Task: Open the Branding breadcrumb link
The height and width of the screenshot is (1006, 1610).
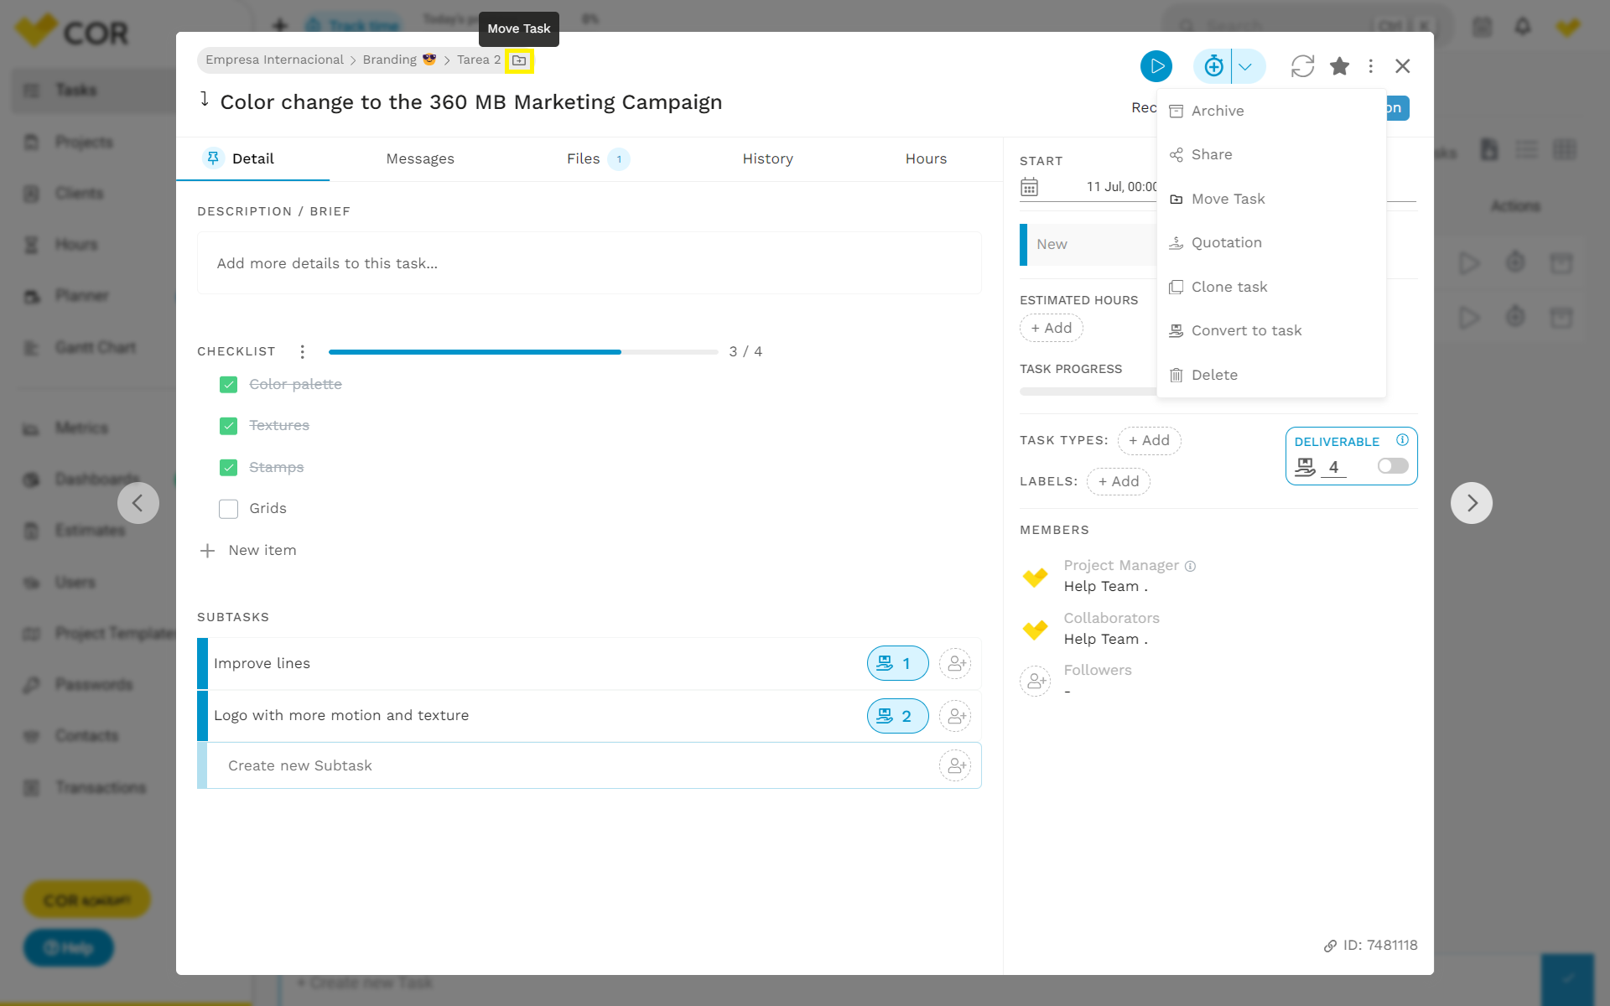Action: click(x=399, y=60)
